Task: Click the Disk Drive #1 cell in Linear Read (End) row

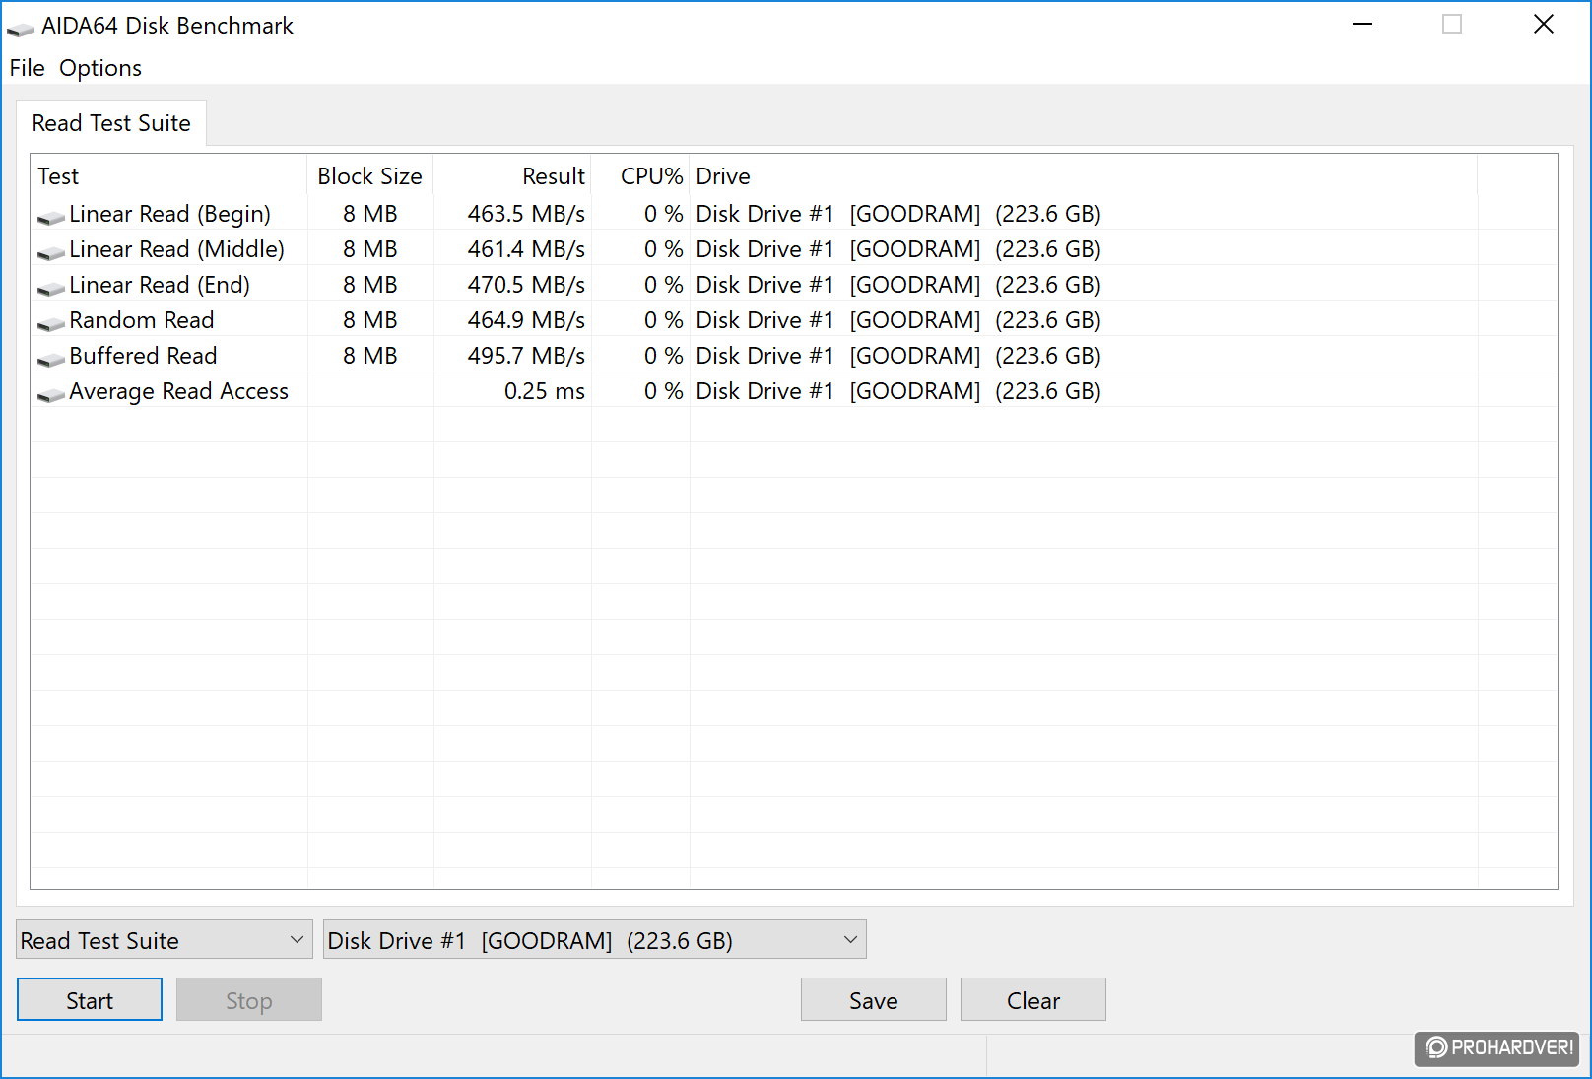Action: pos(898,285)
